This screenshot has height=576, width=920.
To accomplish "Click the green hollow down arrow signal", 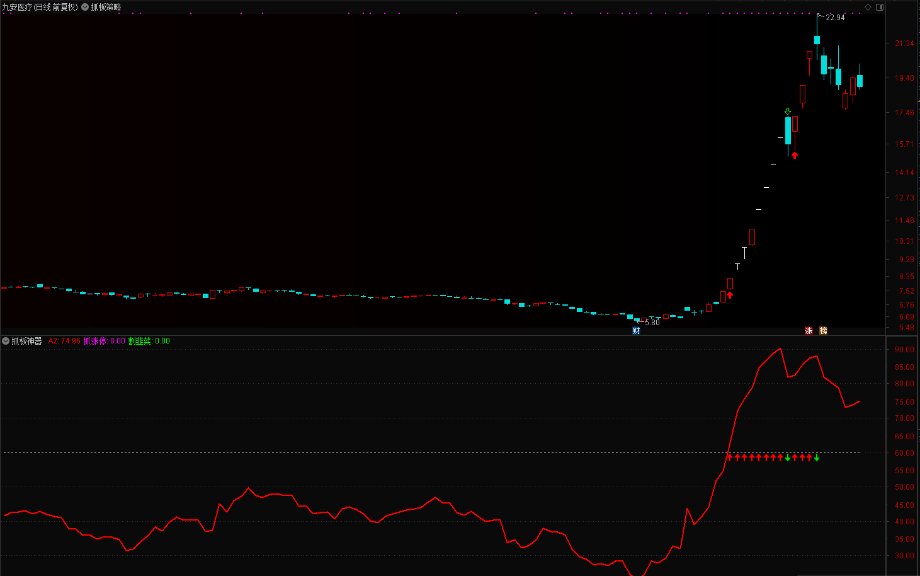I will click(787, 112).
